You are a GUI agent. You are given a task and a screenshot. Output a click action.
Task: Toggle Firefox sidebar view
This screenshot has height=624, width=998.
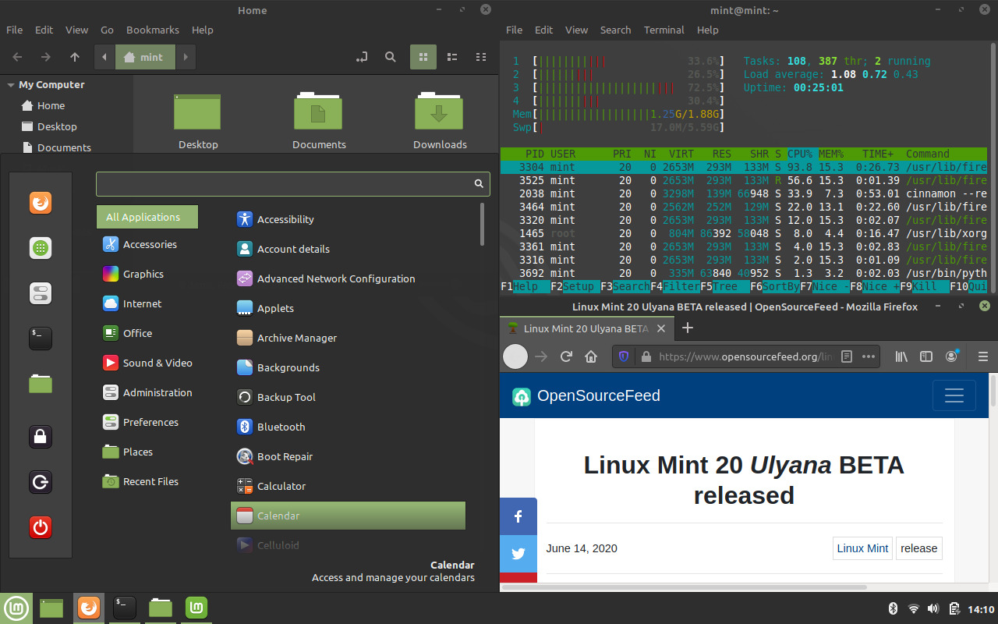[926, 356]
